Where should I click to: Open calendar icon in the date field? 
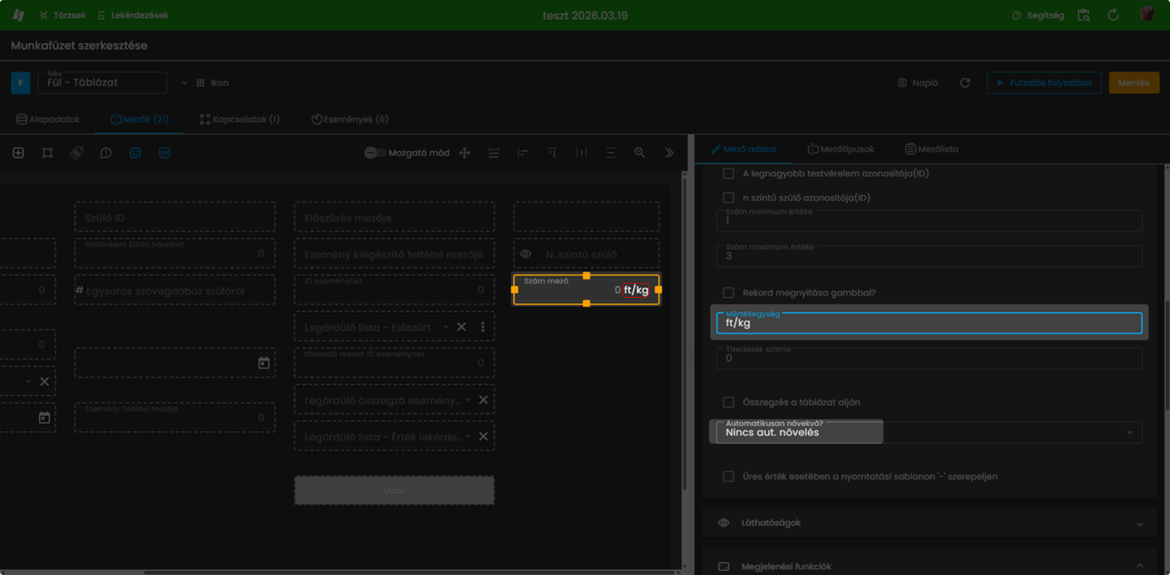point(263,363)
